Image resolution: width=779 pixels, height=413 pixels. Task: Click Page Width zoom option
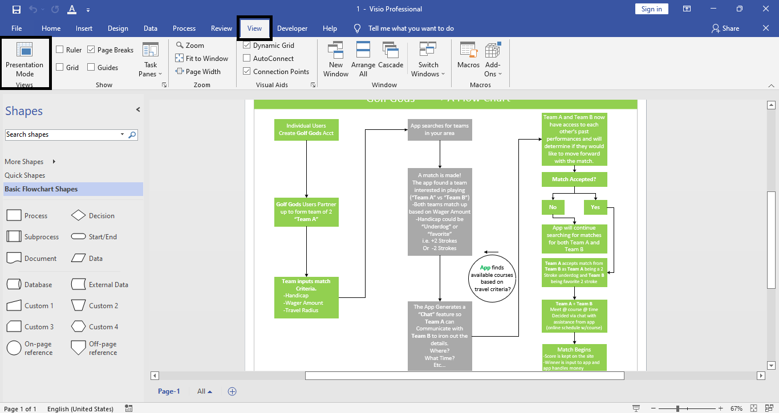pos(198,71)
